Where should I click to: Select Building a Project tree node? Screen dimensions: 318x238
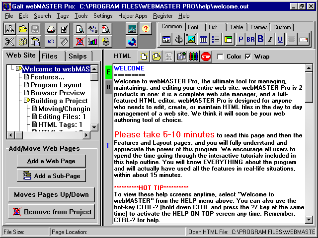(x=59, y=101)
